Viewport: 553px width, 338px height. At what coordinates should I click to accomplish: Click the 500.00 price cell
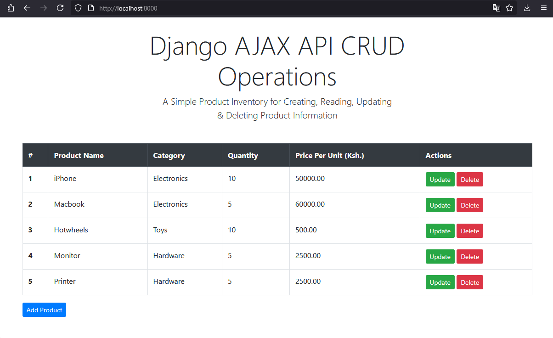[355, 231]
